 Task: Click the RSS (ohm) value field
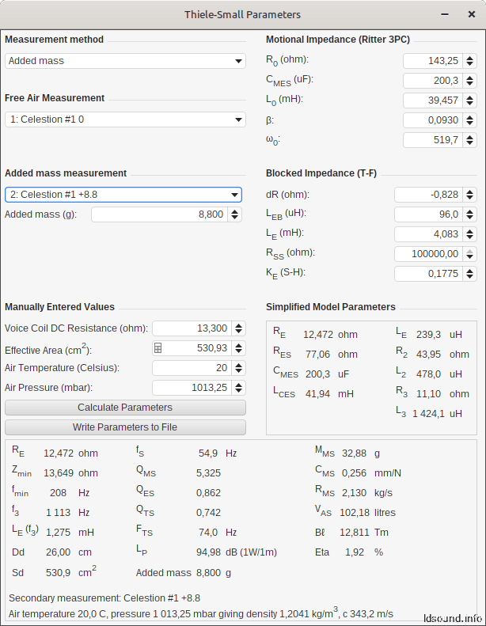428,254
